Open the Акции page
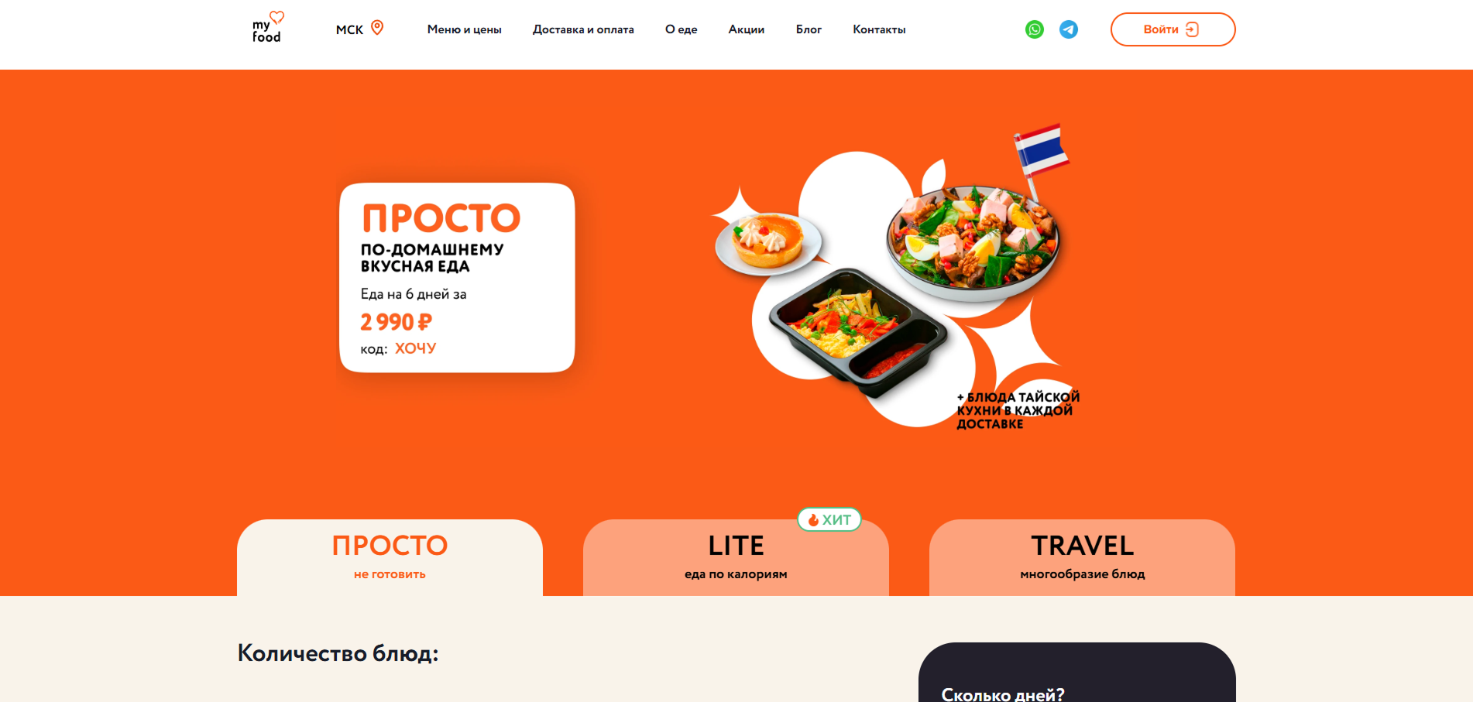 tap(746, 29)
